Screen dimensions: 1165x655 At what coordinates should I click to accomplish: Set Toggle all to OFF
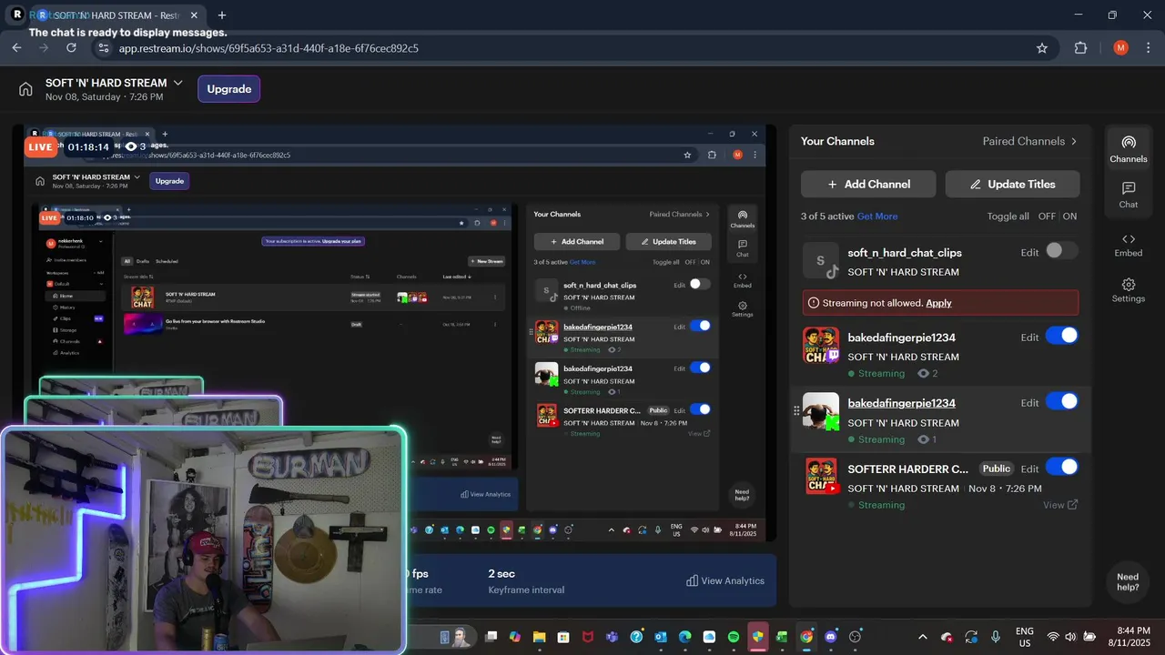tap(1047, 217)
